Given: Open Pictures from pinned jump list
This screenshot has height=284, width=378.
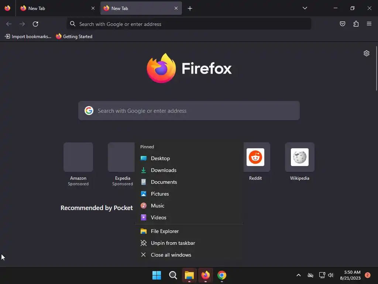Looking at the screenshot, I should (189, 194).
